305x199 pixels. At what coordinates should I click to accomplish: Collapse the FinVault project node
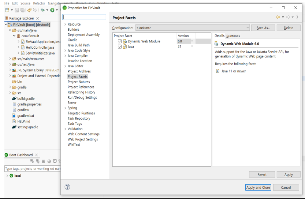(5, 25)
